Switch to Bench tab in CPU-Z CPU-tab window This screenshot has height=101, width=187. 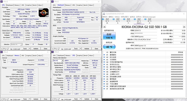click(x=35, y=5)
